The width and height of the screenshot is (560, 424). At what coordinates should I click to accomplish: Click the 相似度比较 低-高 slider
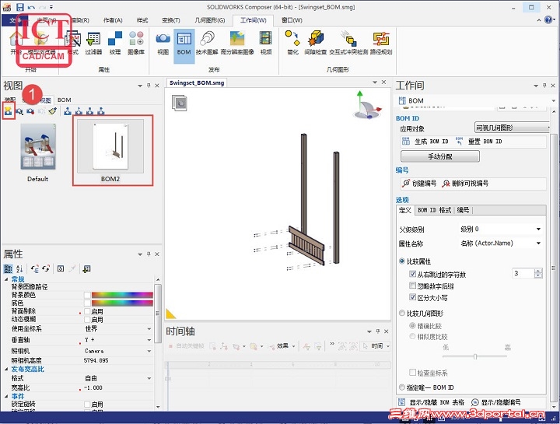[x=474, y=356]
